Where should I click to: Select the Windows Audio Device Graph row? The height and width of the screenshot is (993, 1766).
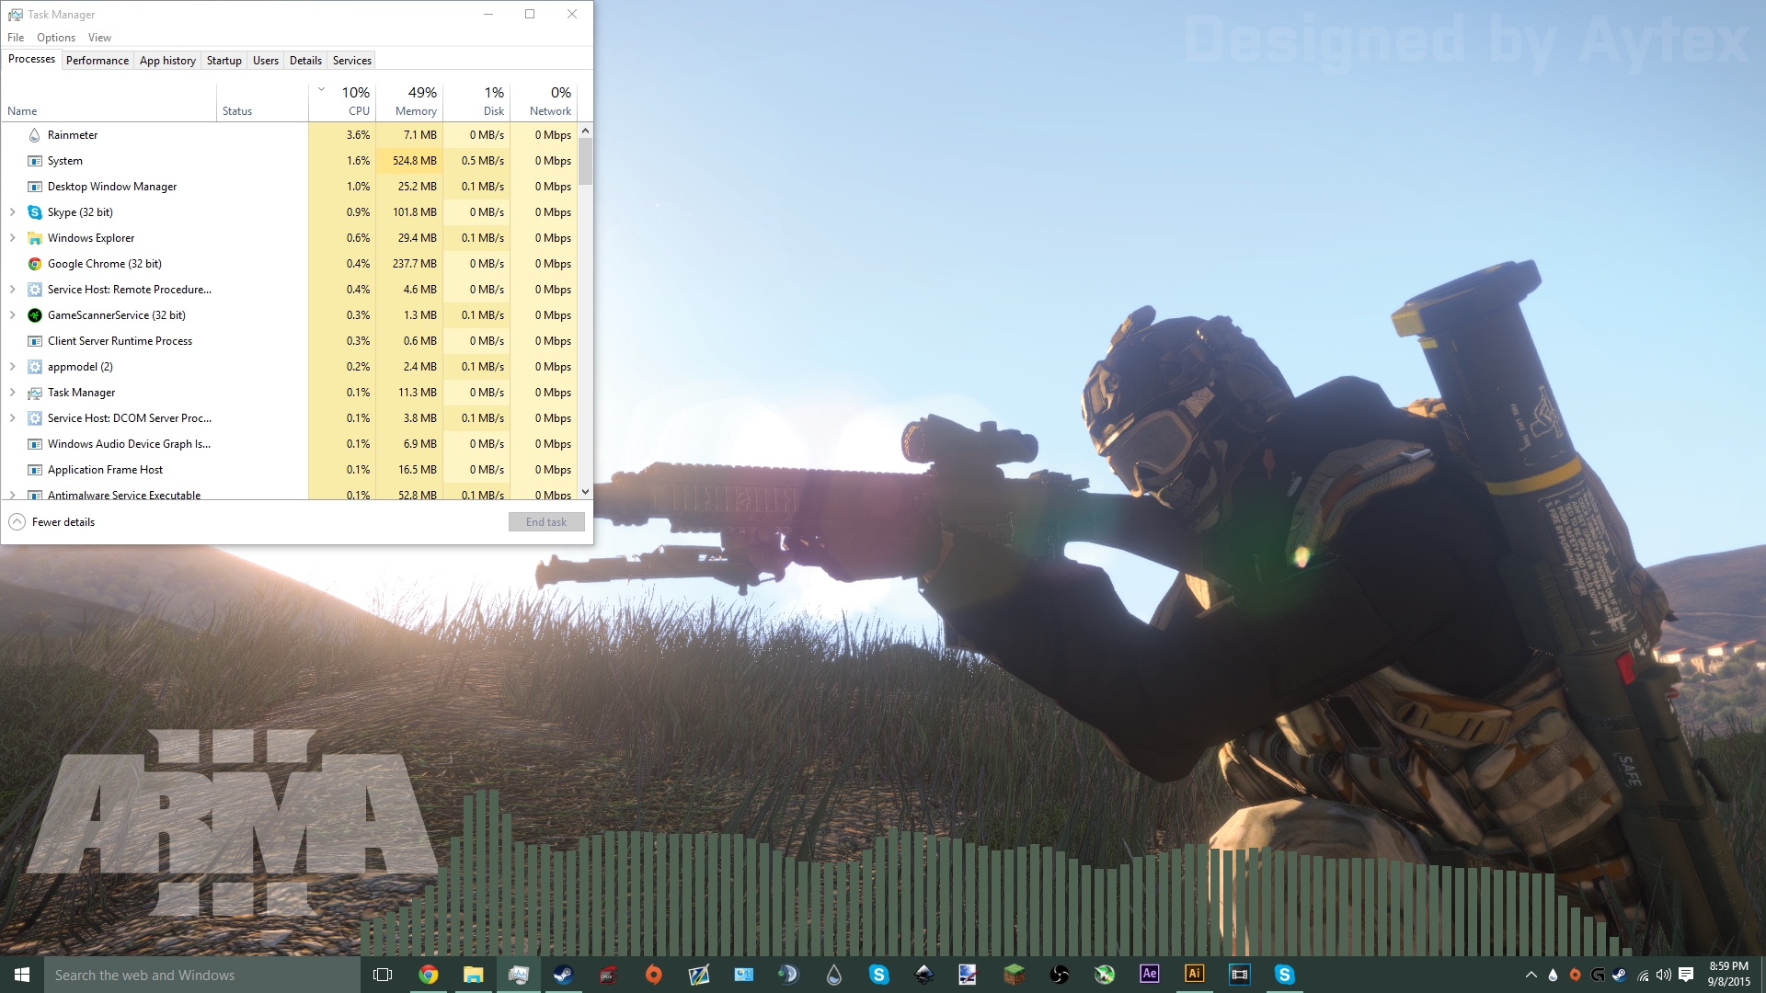290,444
